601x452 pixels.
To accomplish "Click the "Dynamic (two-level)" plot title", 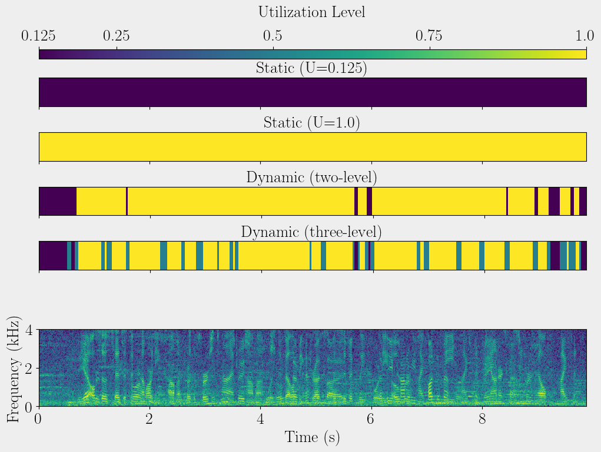I will [311, 178].
